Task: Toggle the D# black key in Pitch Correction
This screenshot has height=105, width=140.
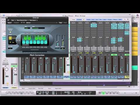Action: (x=29, y=38)
